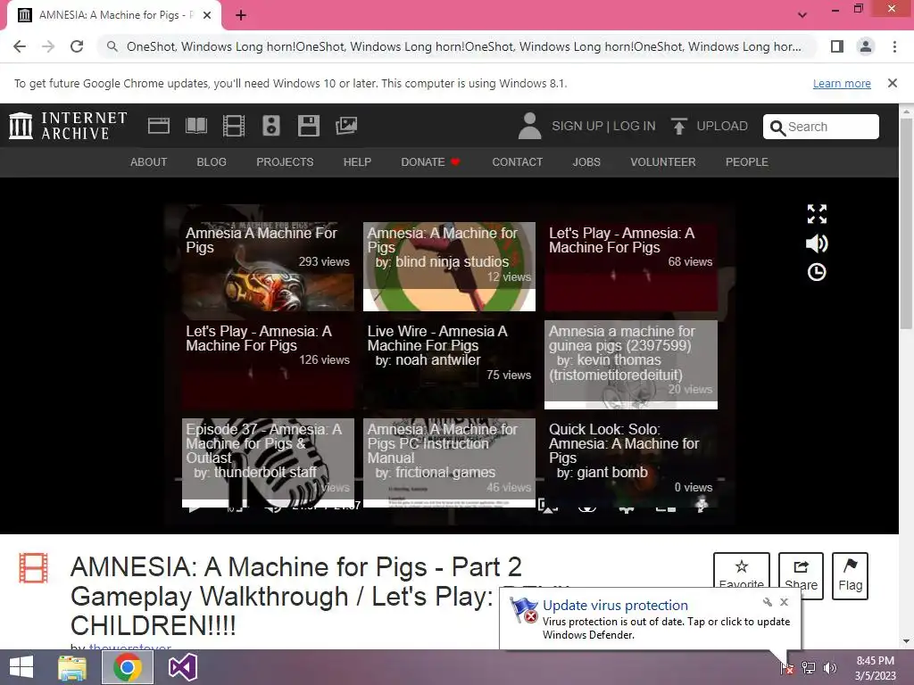914x685 pixels.
Task: Open File Explorer from taskbar
Action: coord(72,667)
